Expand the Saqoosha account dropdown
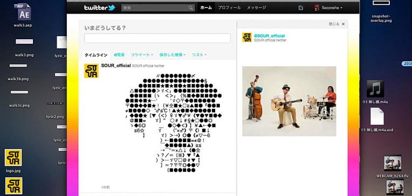This screenshot has width=412, height=196. click(328, 8)
